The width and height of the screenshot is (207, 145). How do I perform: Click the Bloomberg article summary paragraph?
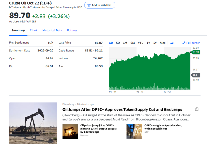coord(126,117)
